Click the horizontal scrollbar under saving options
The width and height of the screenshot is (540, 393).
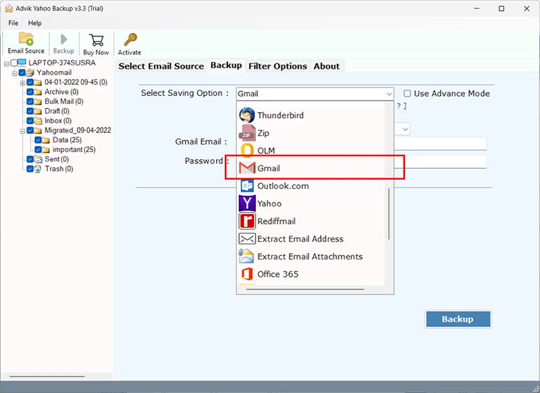305,289
